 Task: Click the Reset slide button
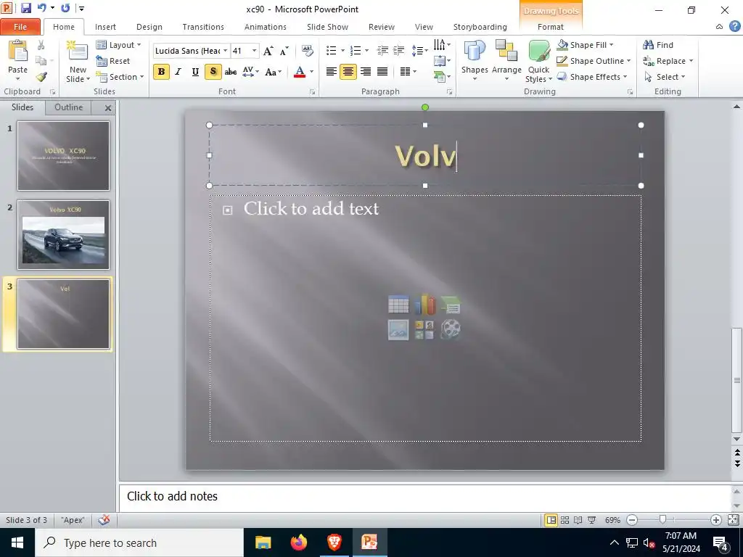(x=112, y=61)
